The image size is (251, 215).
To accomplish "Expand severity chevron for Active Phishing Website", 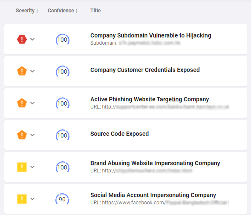I will pos(32,103).
